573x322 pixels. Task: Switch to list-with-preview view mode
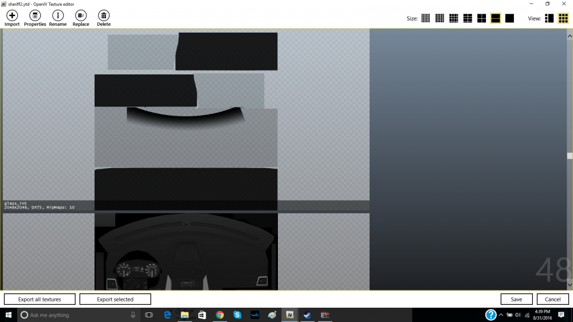[550, 18]
